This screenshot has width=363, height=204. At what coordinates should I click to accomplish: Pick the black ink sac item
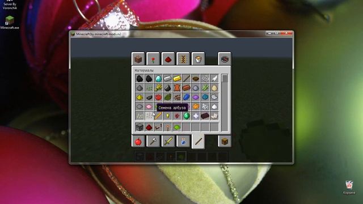(149, 97)
